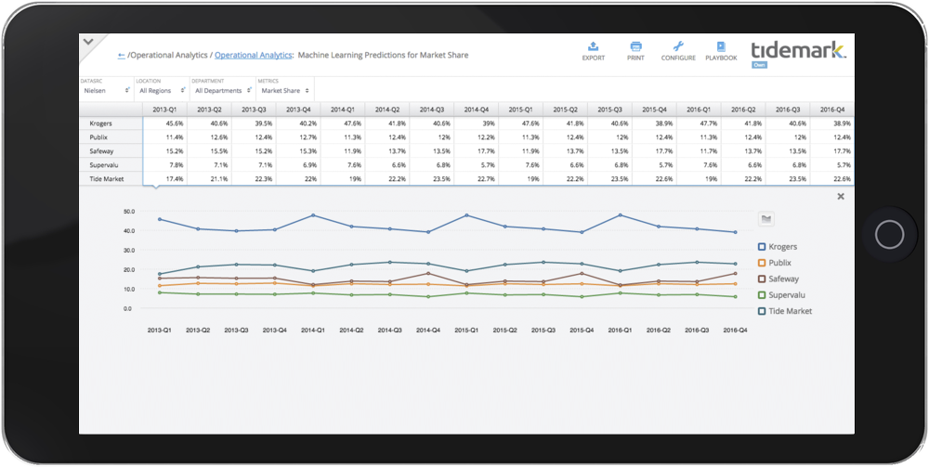Viewport: 929px width, 467px height.
Task: Click the Own badge under logo
Action: (x=759, y=64)
